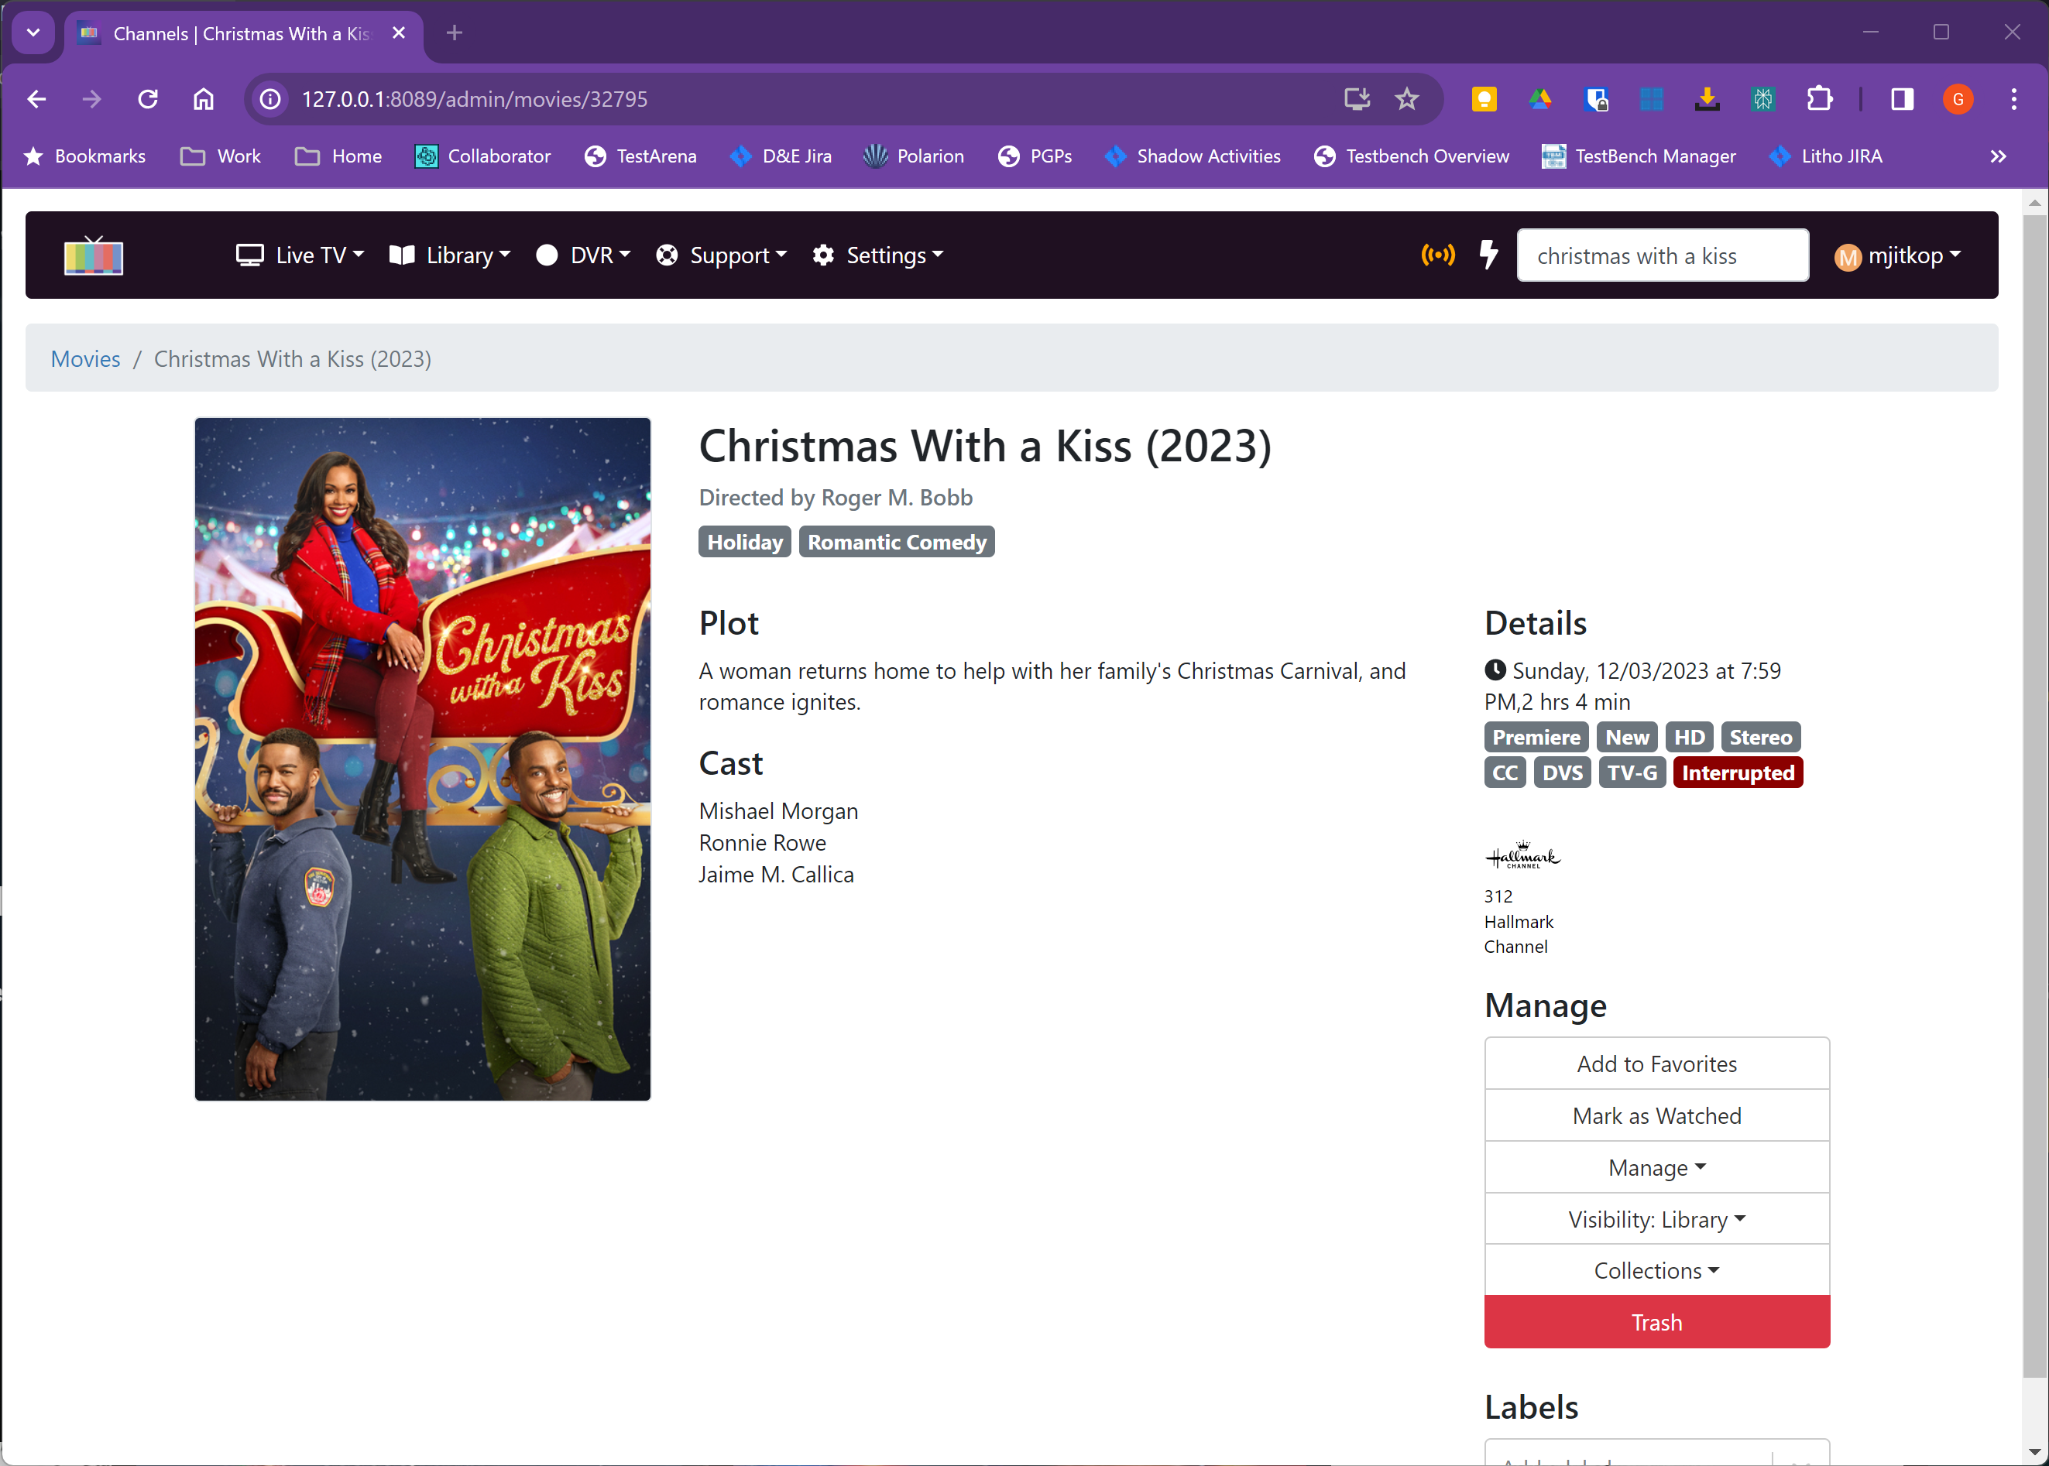Click the Movies breadcrumb link
Viewport: 2049px width, 1466px height.
[85, 359]
